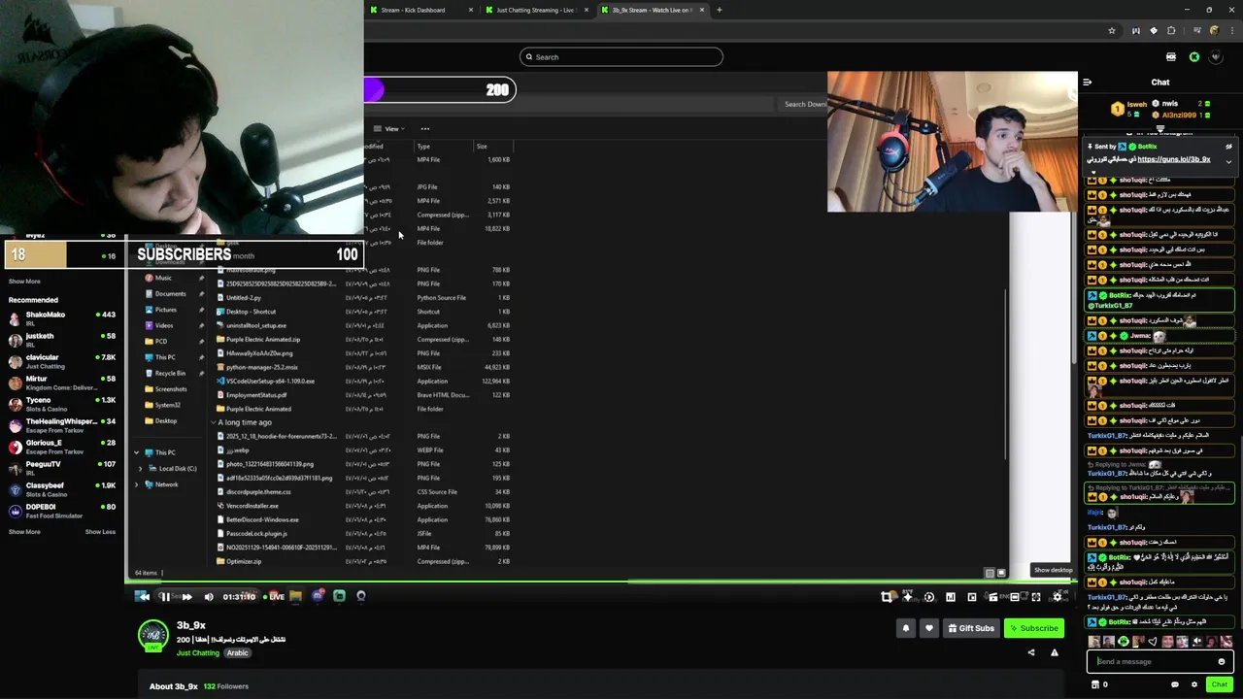The image size is (1243, 699).
Task: Pause the Kick stream player
Action: pos(164,597)
